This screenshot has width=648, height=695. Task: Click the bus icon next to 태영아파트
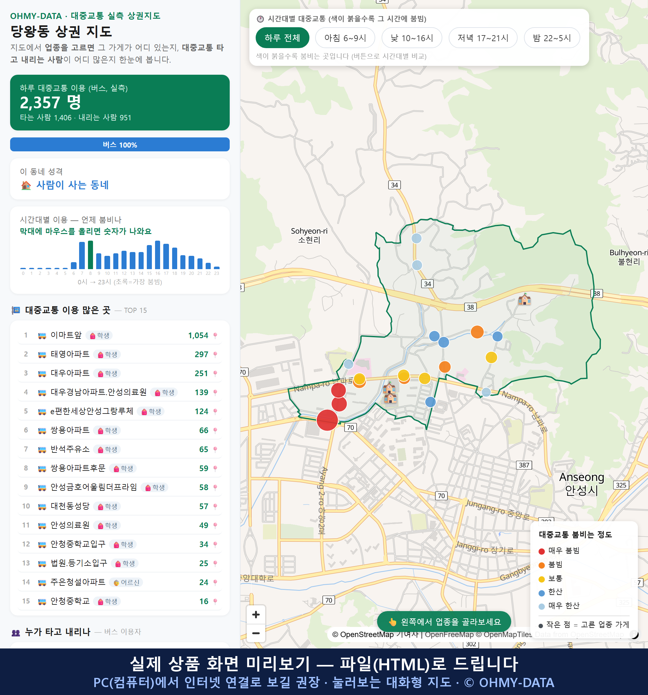[x=42, y=355]
